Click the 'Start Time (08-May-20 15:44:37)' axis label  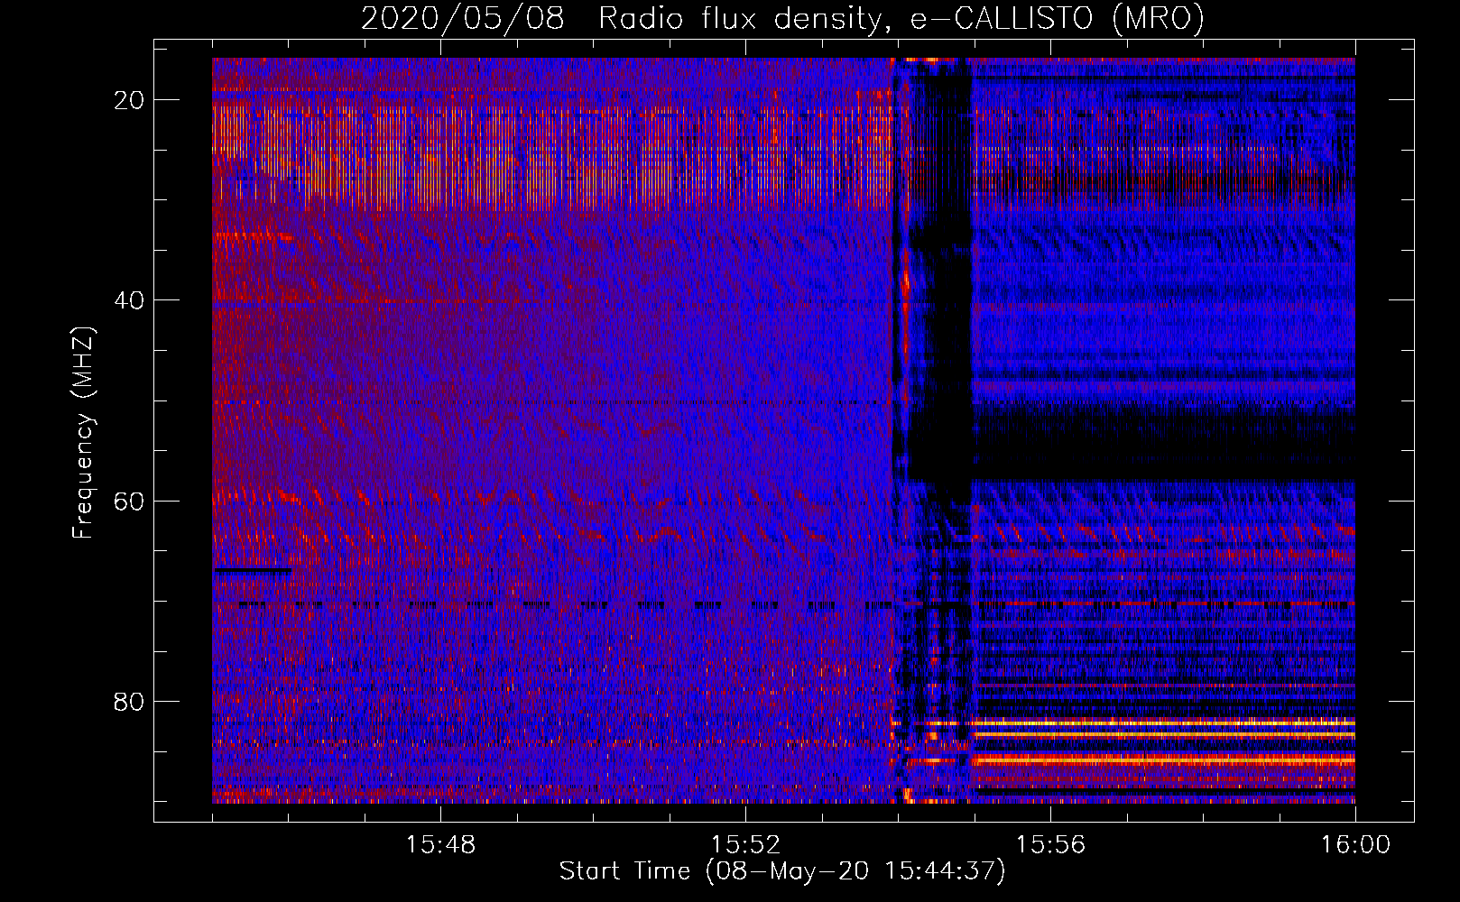tap(782, 871)
